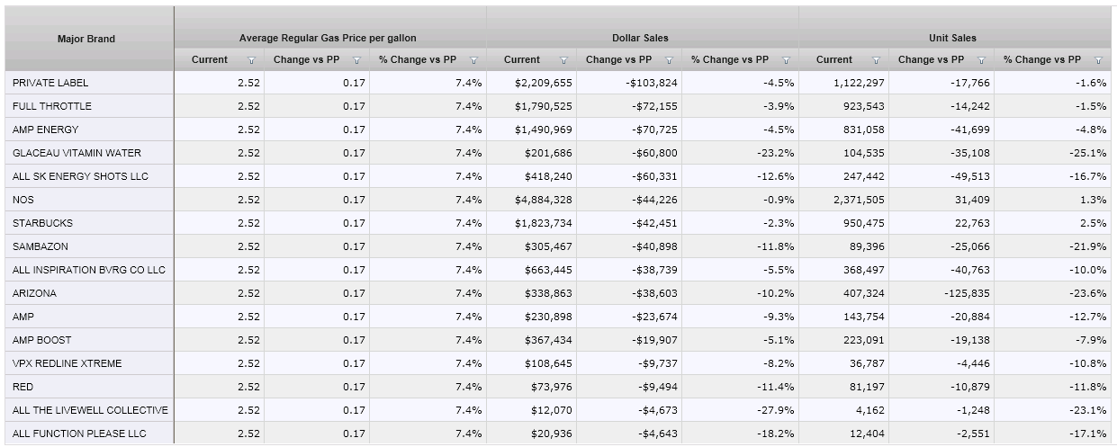
Task: Click filter icon on Dollar Sales Change vs PP
Action: tap(670, 60)
